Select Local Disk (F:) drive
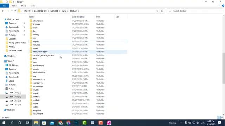Screen dimensions: 225x126 click(x=15, y=105)
